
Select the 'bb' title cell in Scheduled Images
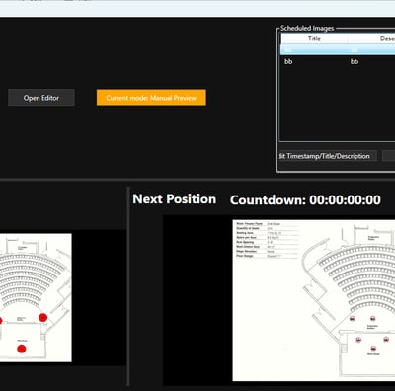click(288, 61)
